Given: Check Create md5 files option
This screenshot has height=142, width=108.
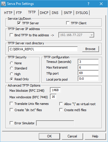Looking at the screenshot, I should pos(61,110).
